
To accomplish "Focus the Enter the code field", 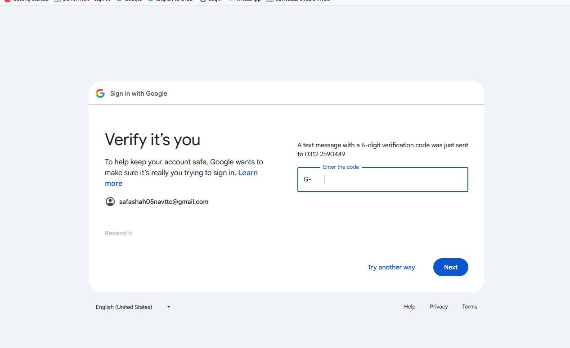I will point(391,180).
